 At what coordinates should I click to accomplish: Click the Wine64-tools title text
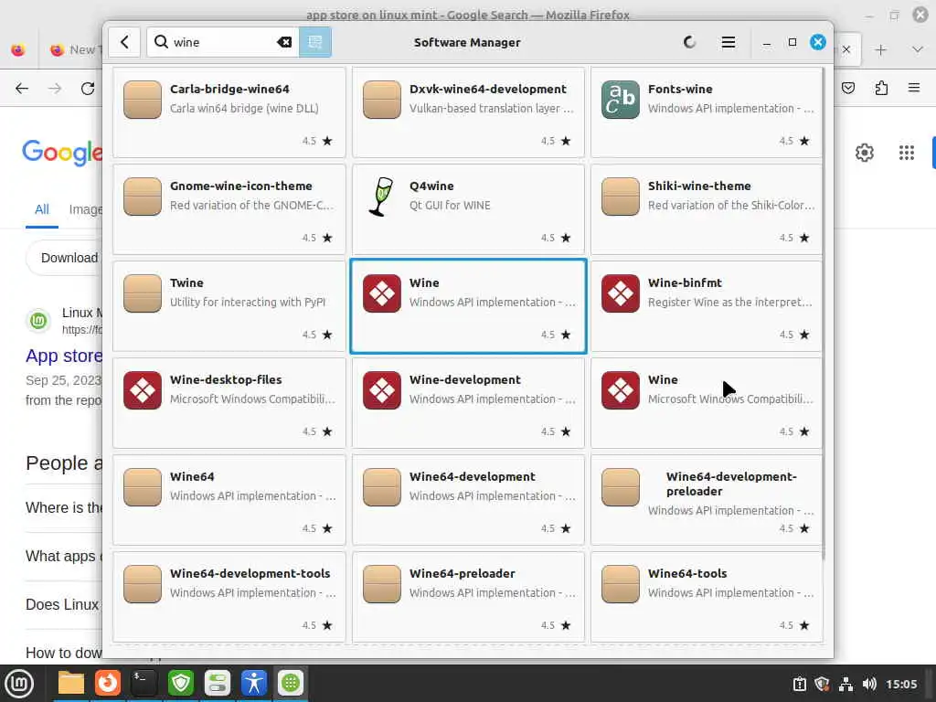[x=687, y=573]
